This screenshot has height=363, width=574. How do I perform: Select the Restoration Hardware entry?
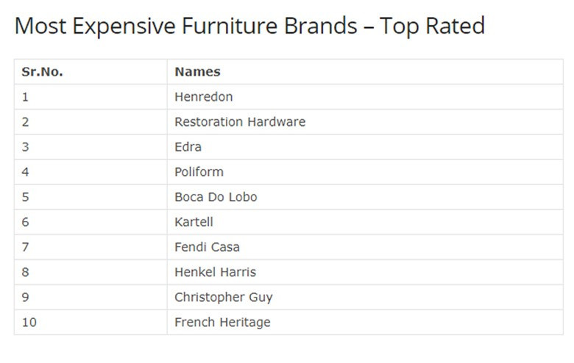[239, 121]
